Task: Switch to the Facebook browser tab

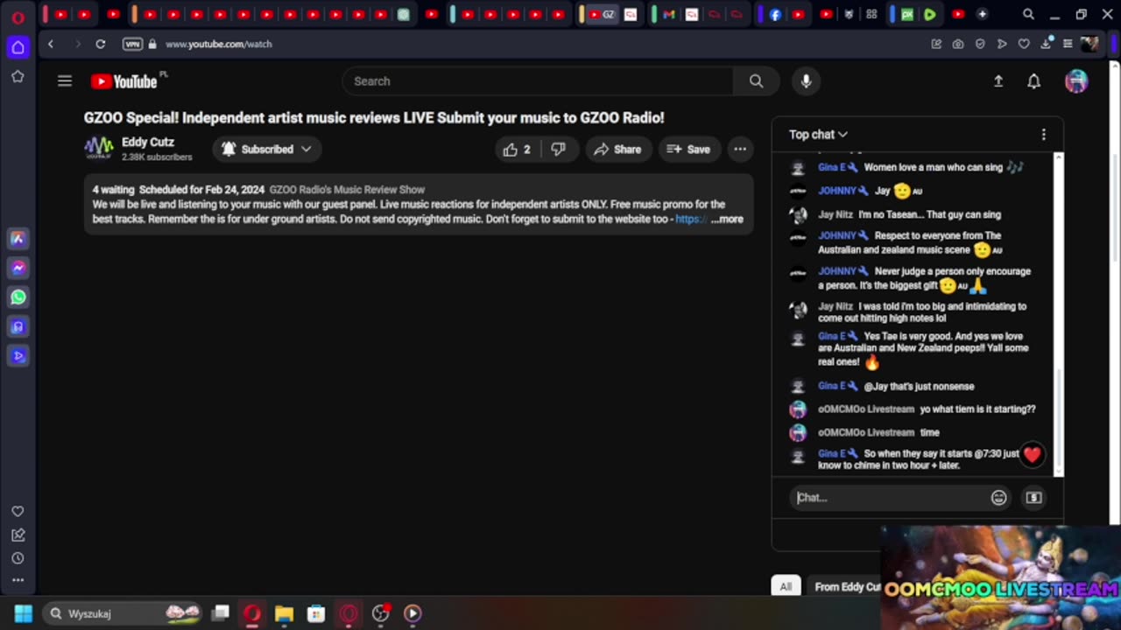Action: tap(775, 15)
